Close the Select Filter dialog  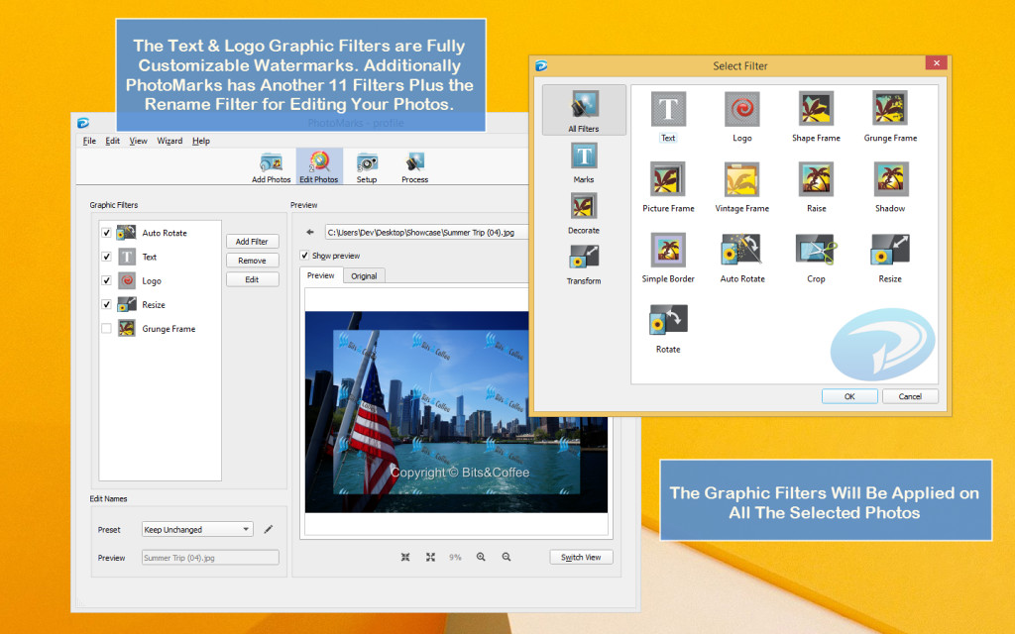[936, 62]
